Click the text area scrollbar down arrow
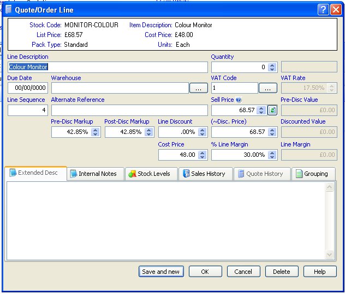 point(329,254)
